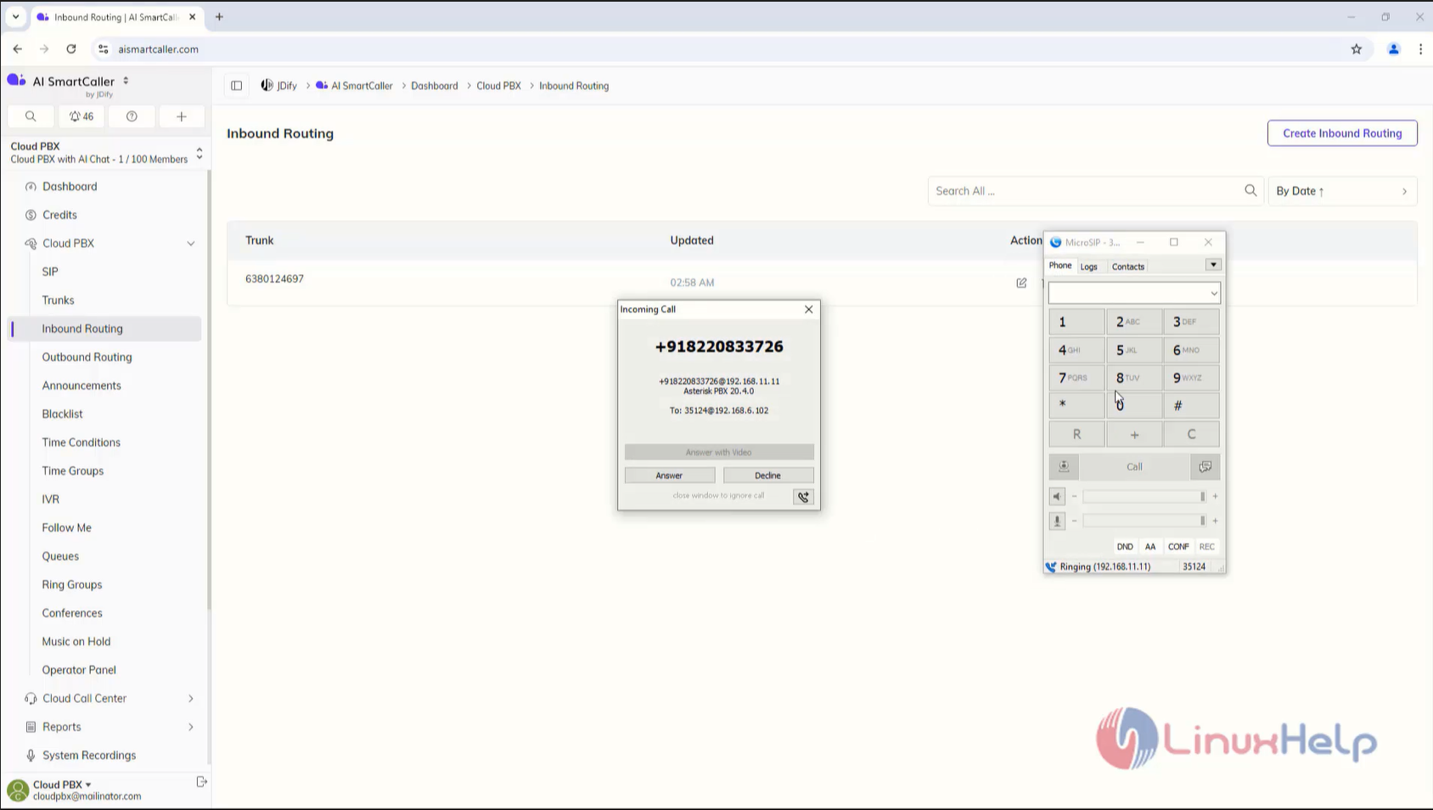Screen dimensions: 1433x810
Task: Click the R redial key on dialpad
Action: [x=1076, y=435]
